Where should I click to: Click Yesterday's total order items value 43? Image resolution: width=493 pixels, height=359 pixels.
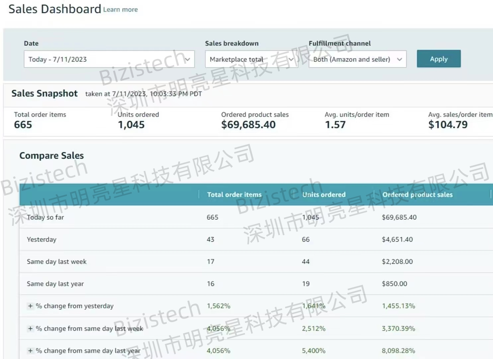coord(210,239)
